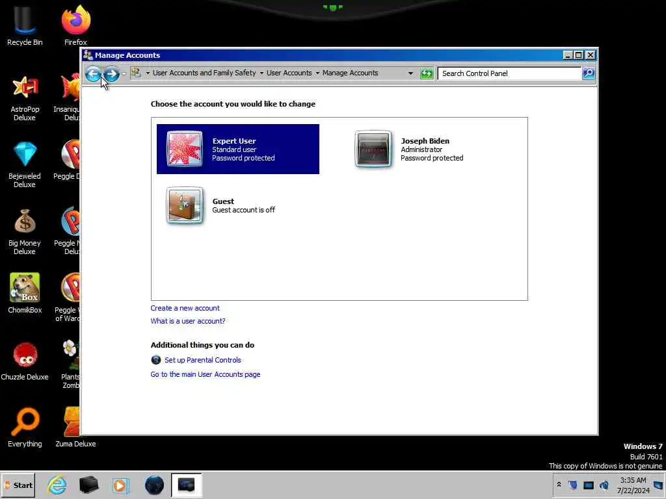Click Show desktop button at taskbar end
Screen dimensions: 666x499
pyautogui.click(x=659, y=485)
